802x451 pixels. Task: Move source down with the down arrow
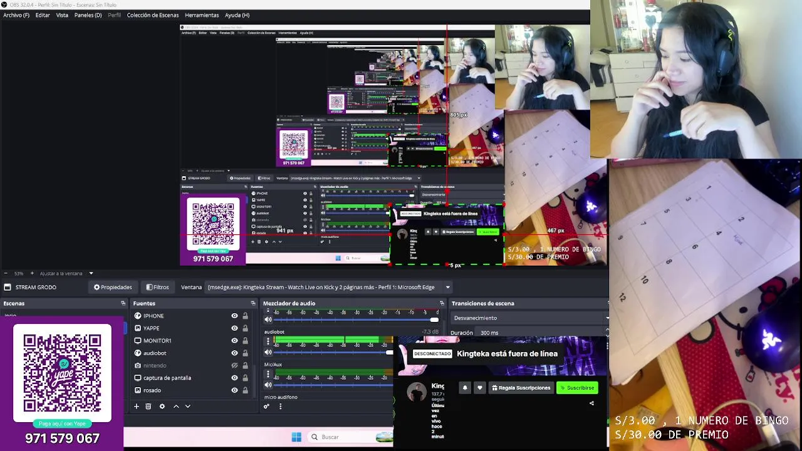point(187,407)
